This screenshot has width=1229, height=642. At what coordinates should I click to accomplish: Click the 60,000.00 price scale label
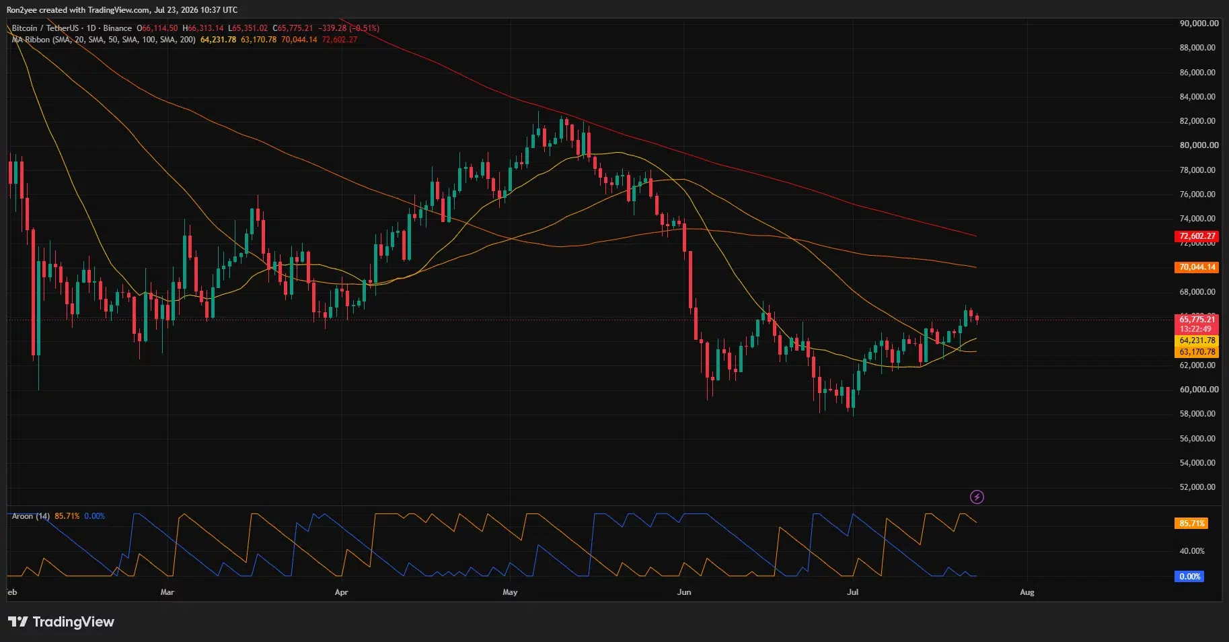point(1199,390)
